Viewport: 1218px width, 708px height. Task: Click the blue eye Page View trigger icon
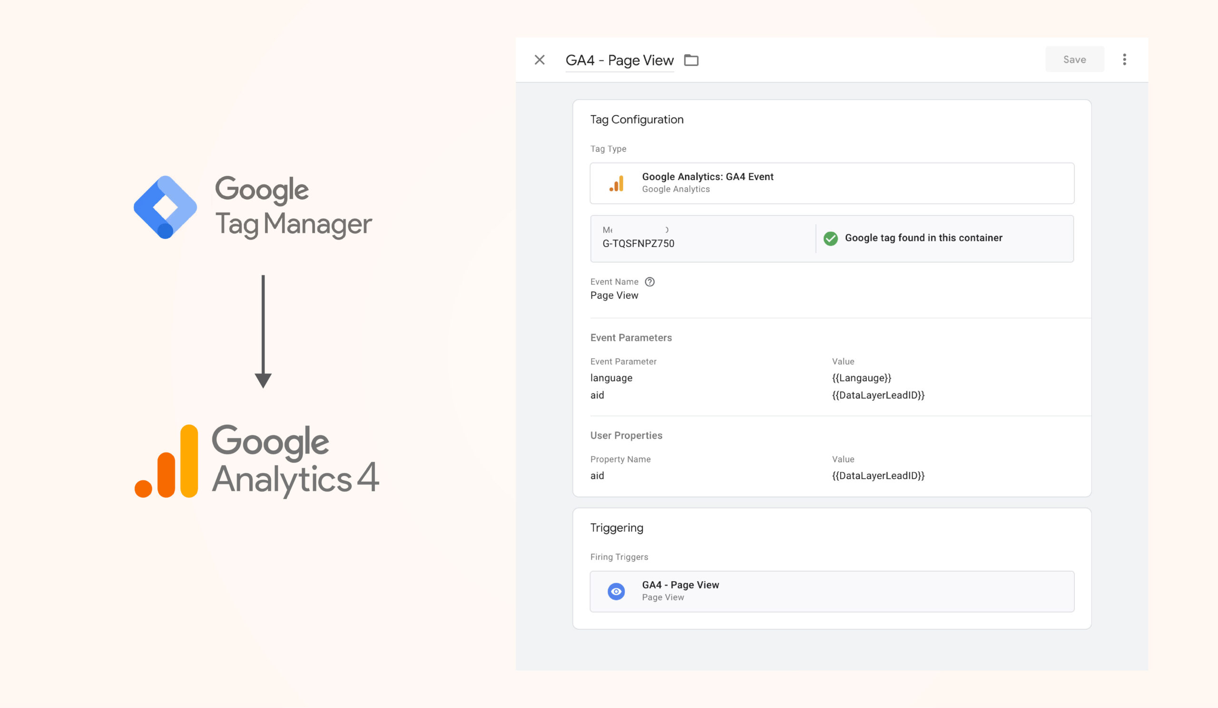coord(616,592)
